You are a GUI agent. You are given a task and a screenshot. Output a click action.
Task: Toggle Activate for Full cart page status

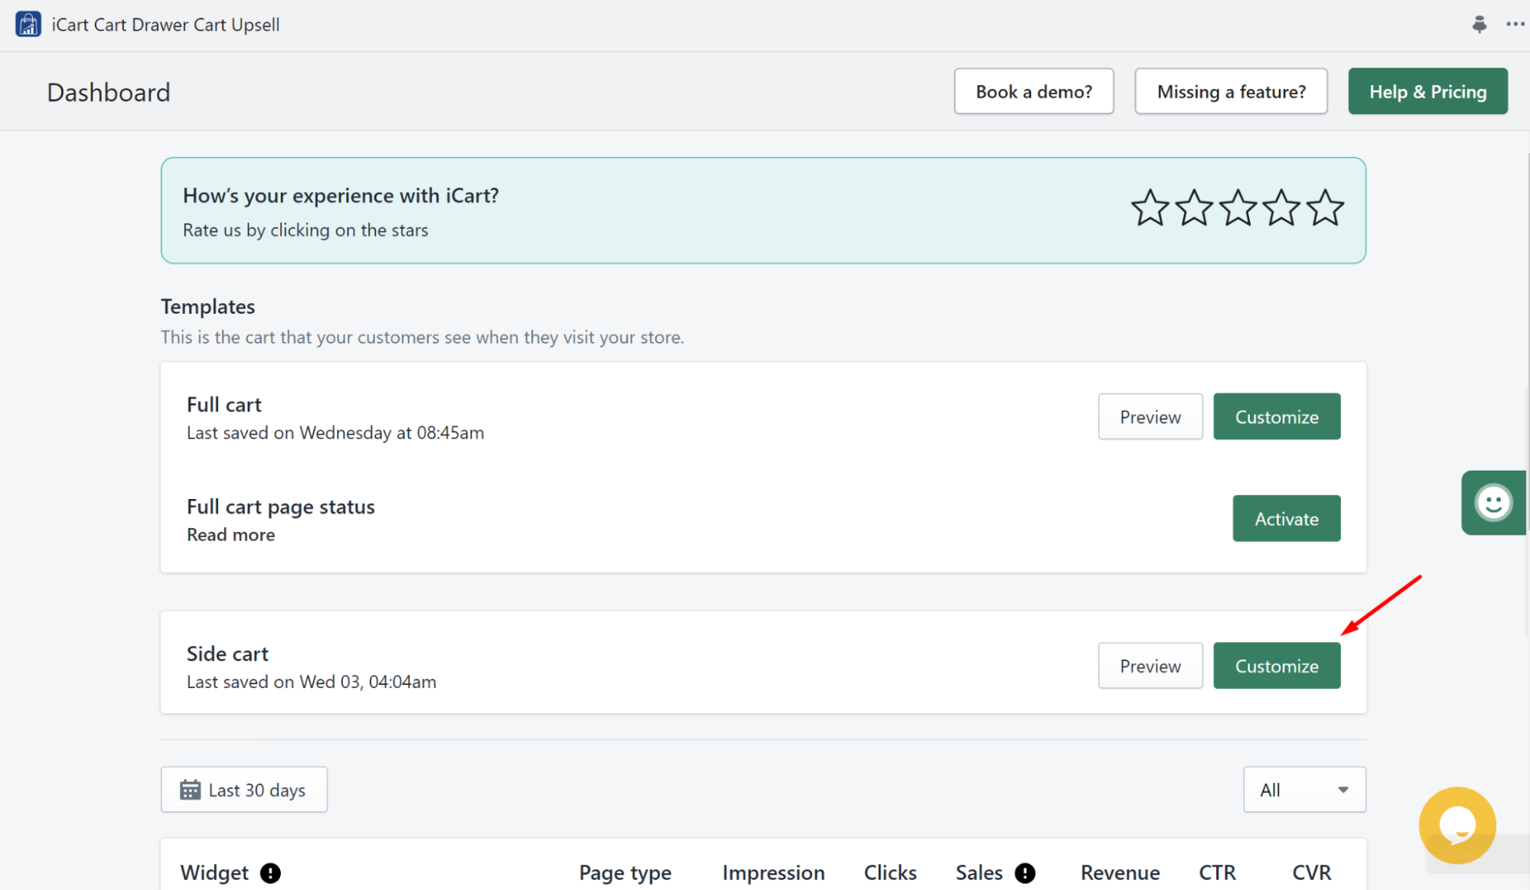[x=1285, y=518]
